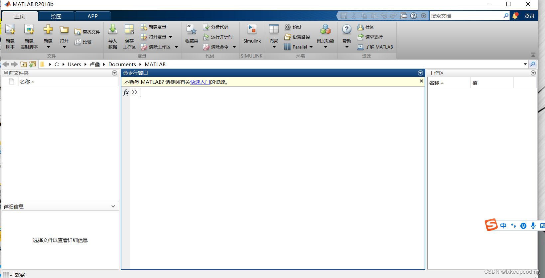
Task: Open 预设 (Preferences)
Action: [293, 27]
